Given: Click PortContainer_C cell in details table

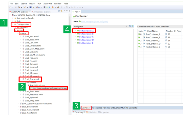Looking at the screenshot, I should [x=153, y=40].
